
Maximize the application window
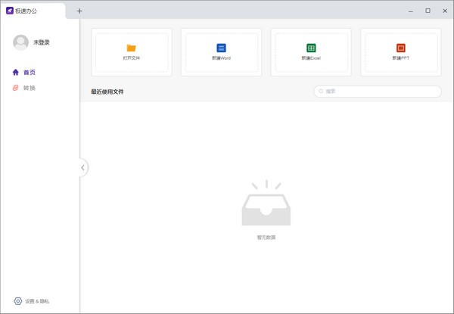(428, 11)
